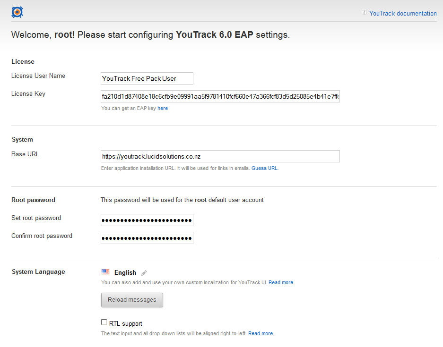Click the 'Set root password' label
Viewport: 443px width, 347px height.
36,218
